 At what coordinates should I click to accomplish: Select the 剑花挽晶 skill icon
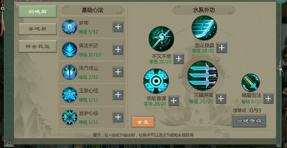(x=204, y=28)
